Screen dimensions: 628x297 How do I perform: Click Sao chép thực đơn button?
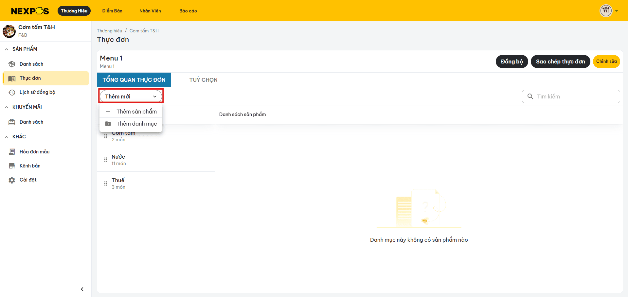(560, 61)
